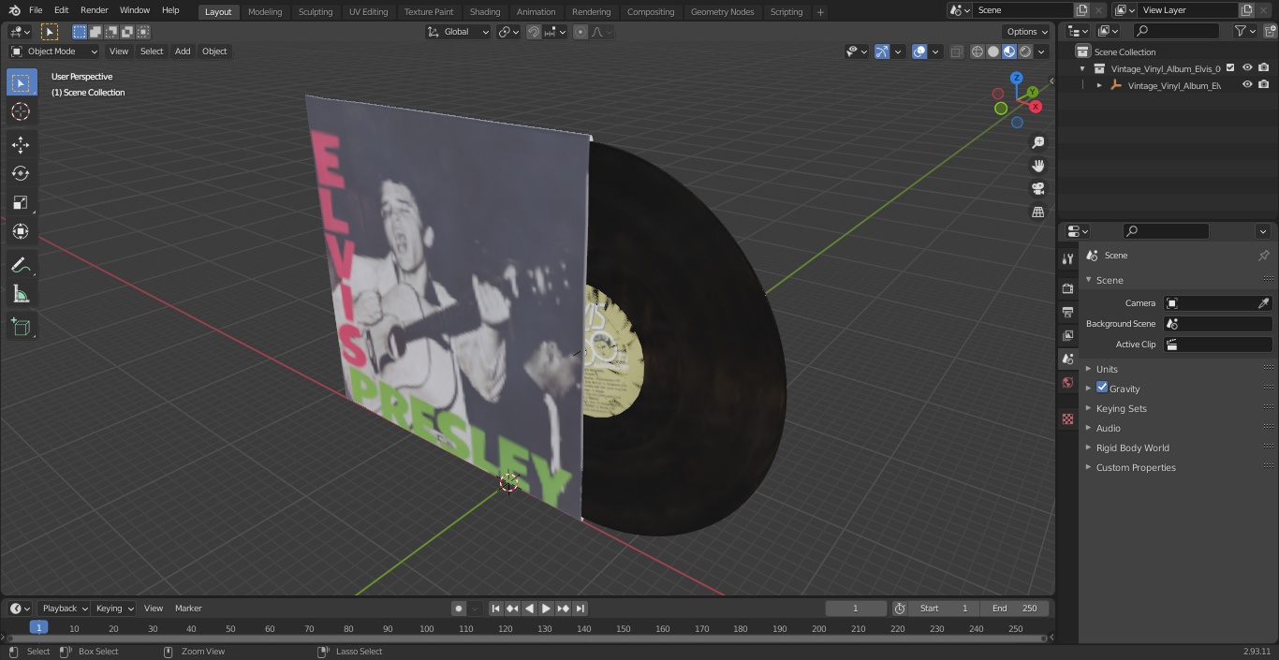
Task: Activate the Cursor tool
Action: [21, 111]
